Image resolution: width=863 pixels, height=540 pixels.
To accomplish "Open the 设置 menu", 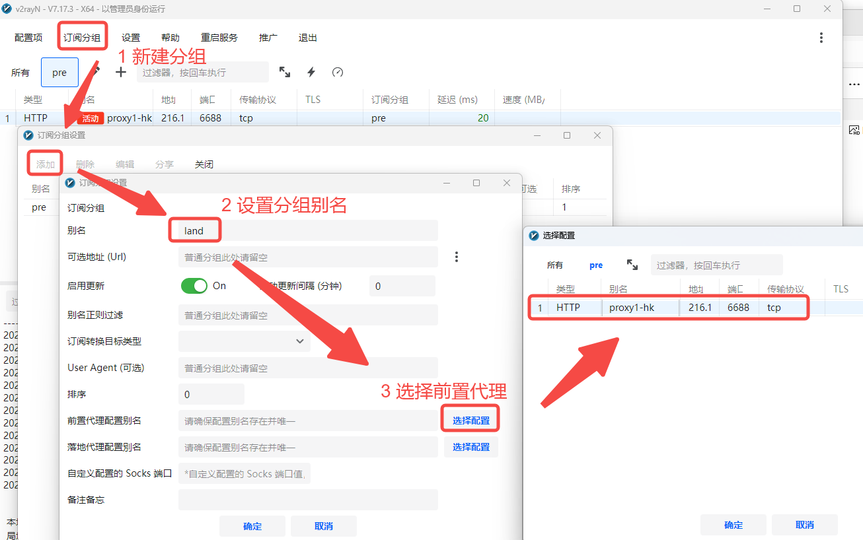I will pos(131,38).
